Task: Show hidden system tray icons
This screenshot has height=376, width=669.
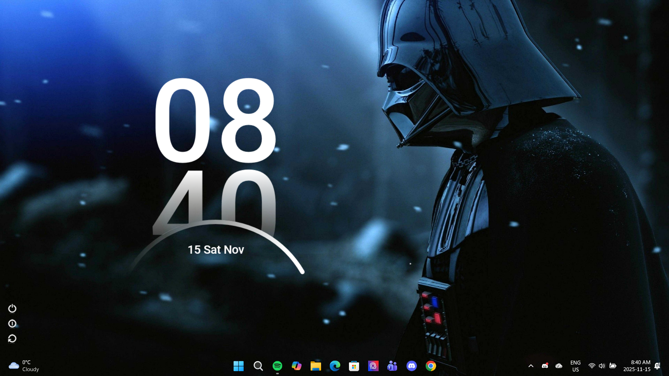Action: pos(531,366)
